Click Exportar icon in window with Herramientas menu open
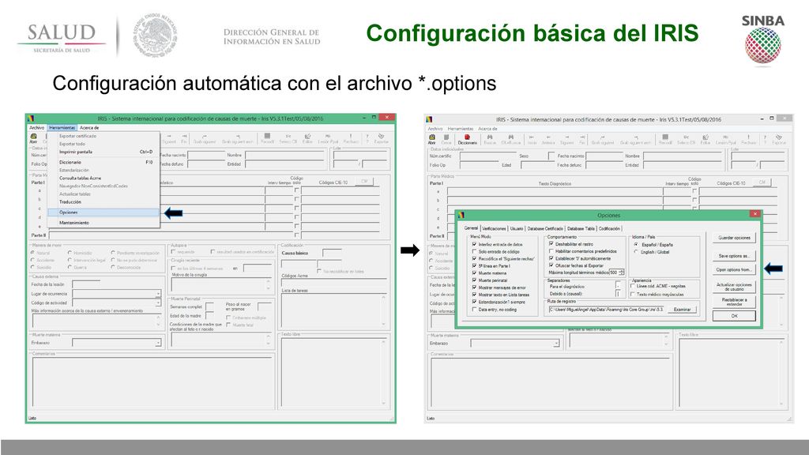The width and height of the screenshot is (809, 455). (382, 138)
